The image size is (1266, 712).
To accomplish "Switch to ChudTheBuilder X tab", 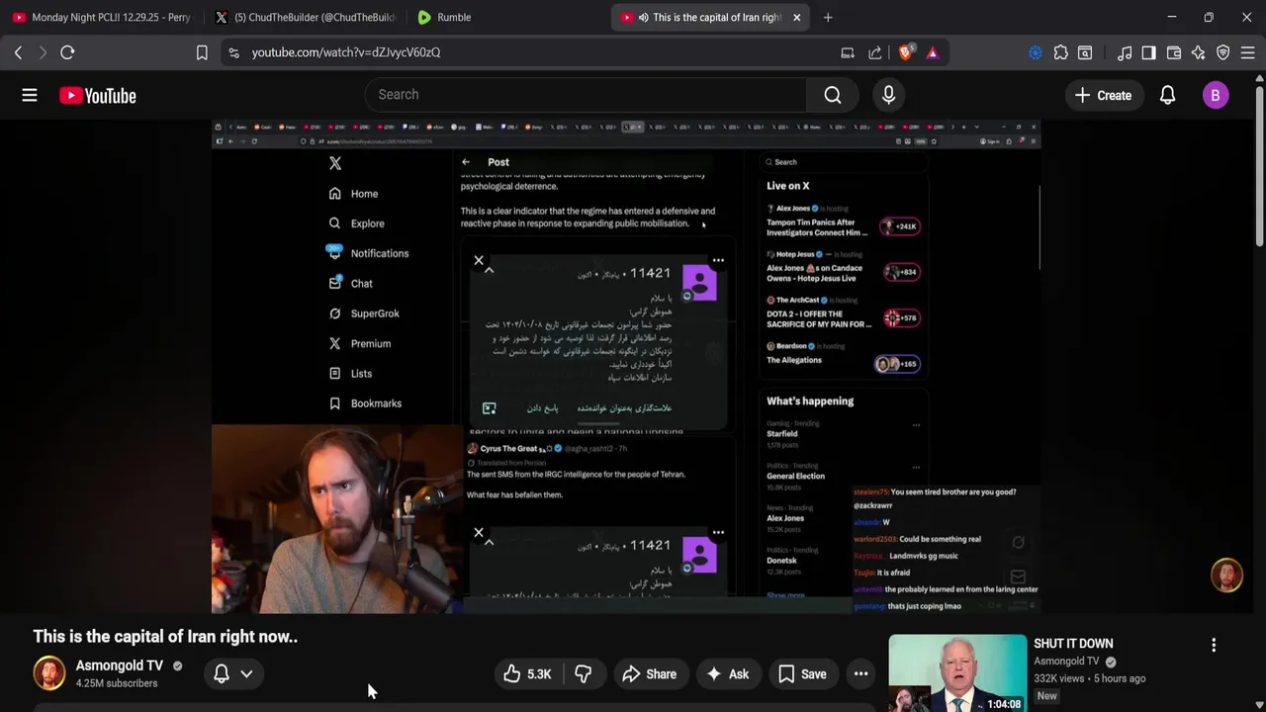I will pos(303,17).
